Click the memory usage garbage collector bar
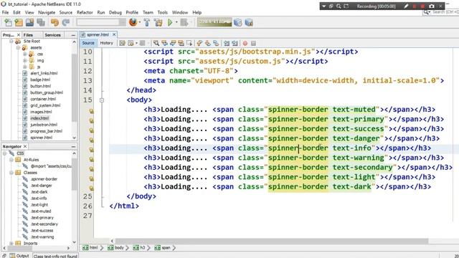Image resolution: width=459 pixels, height=258 pixels. point(214,22)
